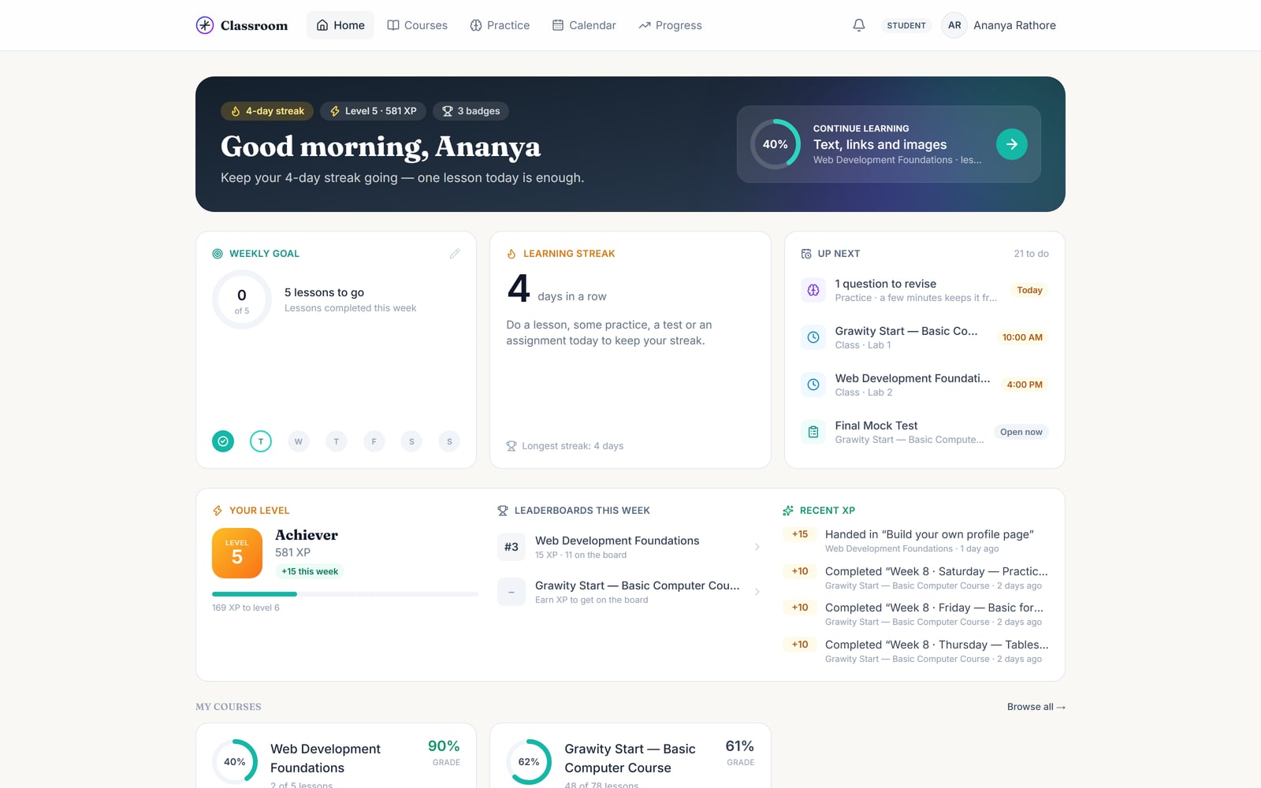Click 0 of 5 weekly goal ring
This screenshot has height=788, width=1261.
pyautogui.click(x=242, y=299)
